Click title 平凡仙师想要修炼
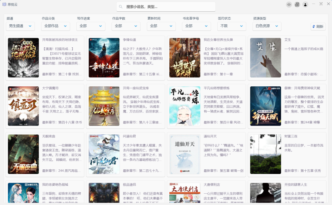 coord(217,88)
